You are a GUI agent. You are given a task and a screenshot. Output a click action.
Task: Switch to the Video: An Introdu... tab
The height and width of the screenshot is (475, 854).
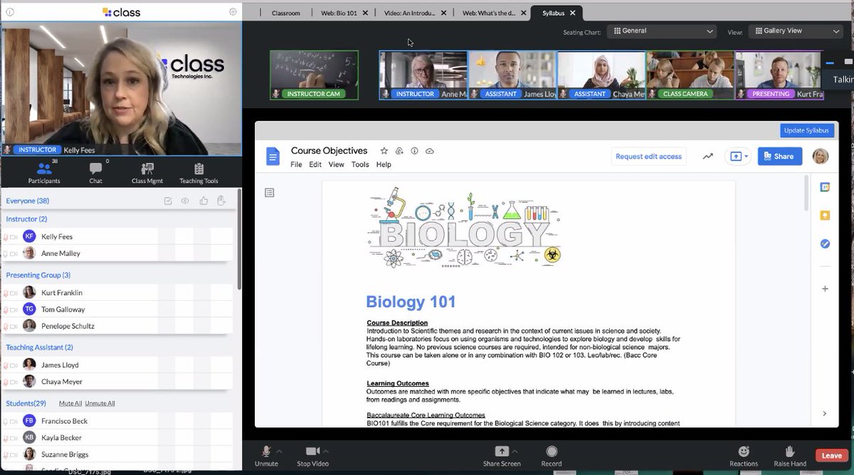tap(409, 13)
